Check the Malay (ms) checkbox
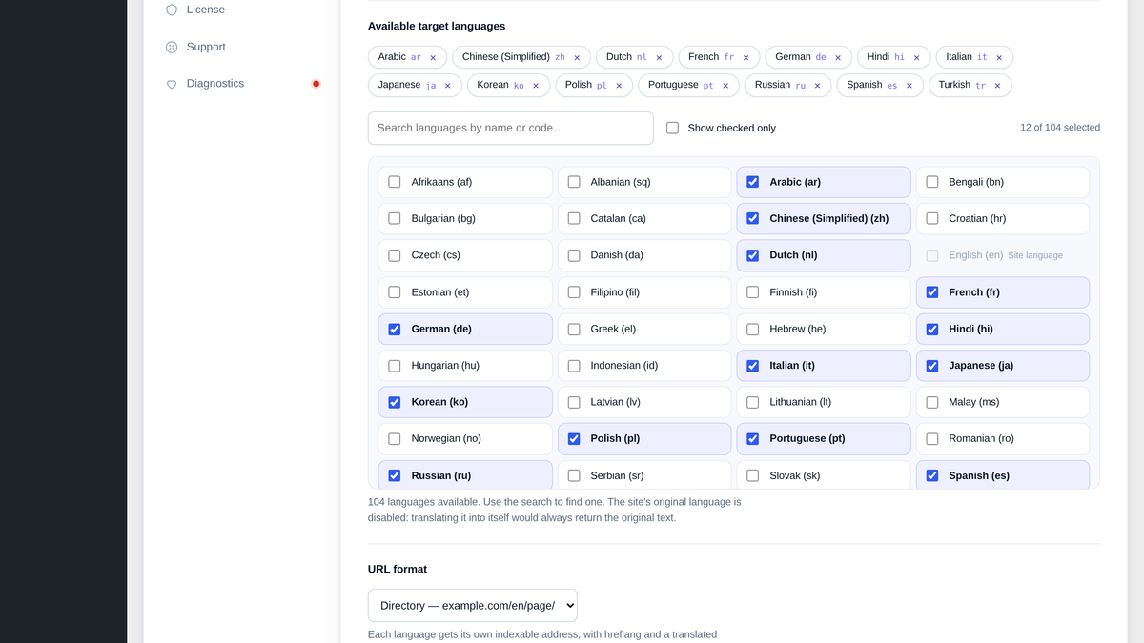Image resolution: width=1144 pixels, height=643 pixels. pos(932,402)
